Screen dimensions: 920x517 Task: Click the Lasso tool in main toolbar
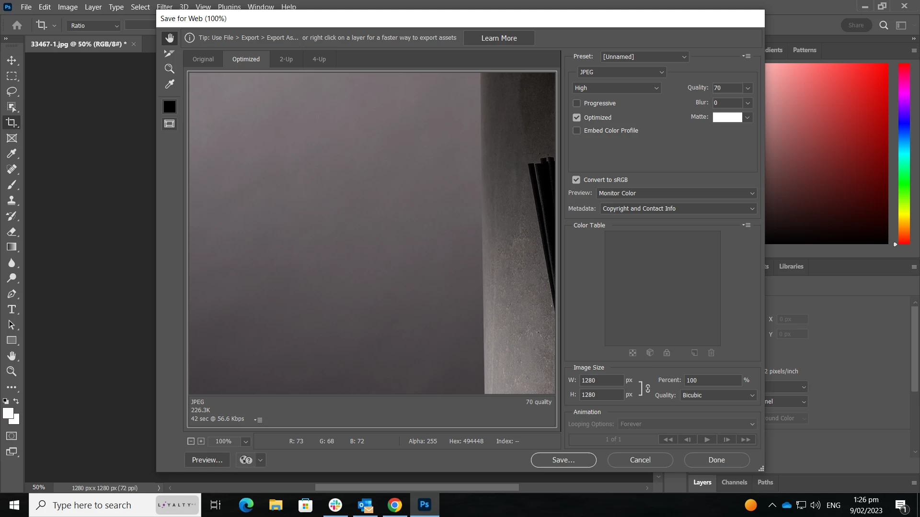point(12,91)
